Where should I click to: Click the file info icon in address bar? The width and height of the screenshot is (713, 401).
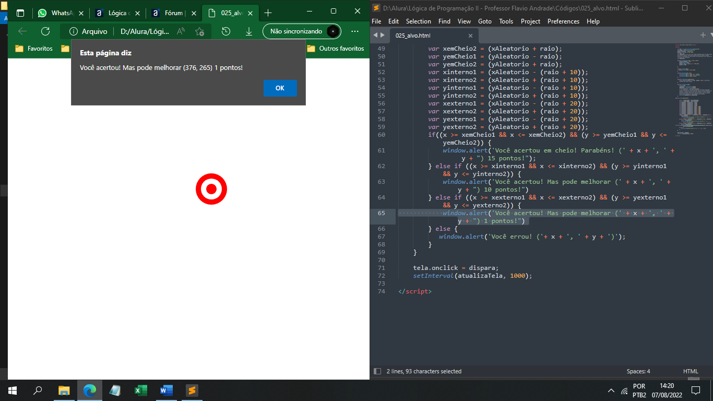[x=74, y=31]
